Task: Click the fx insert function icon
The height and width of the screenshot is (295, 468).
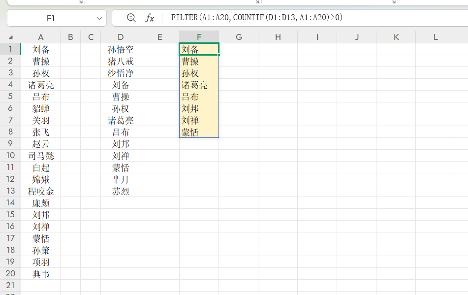Action: 149,18
